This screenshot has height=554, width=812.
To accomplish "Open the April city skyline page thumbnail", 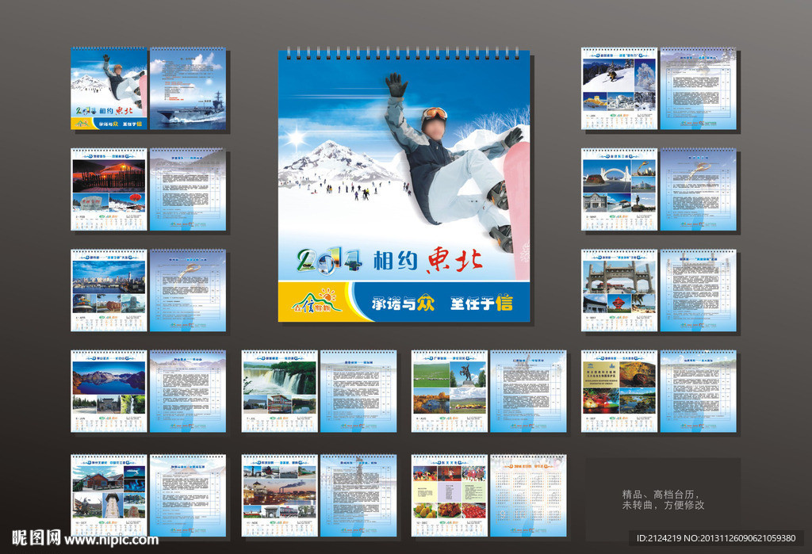I will 109,290.
